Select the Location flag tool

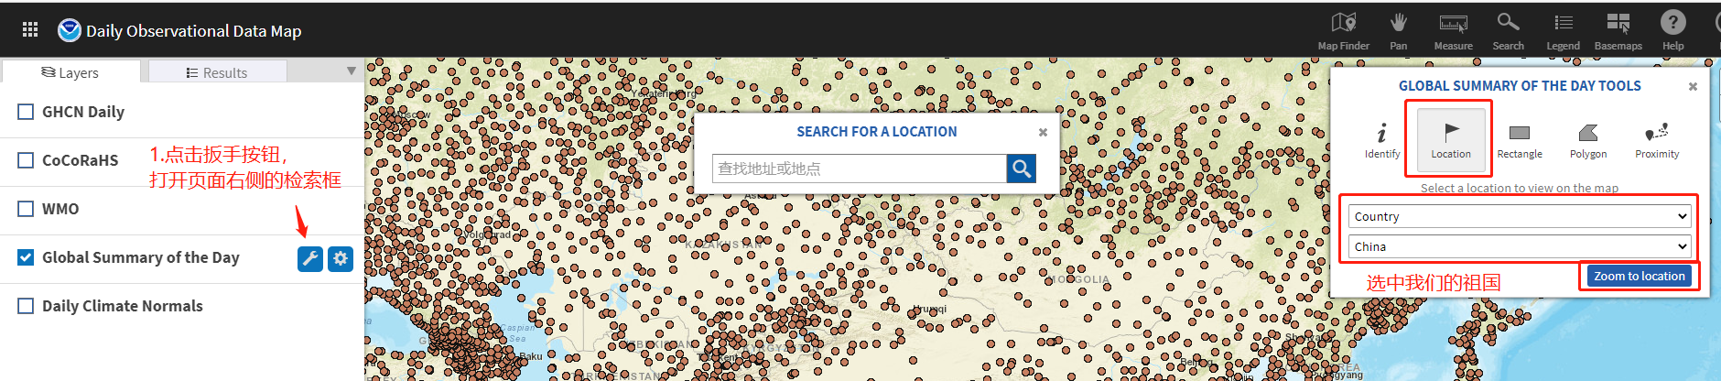[x=1451, y=140]
